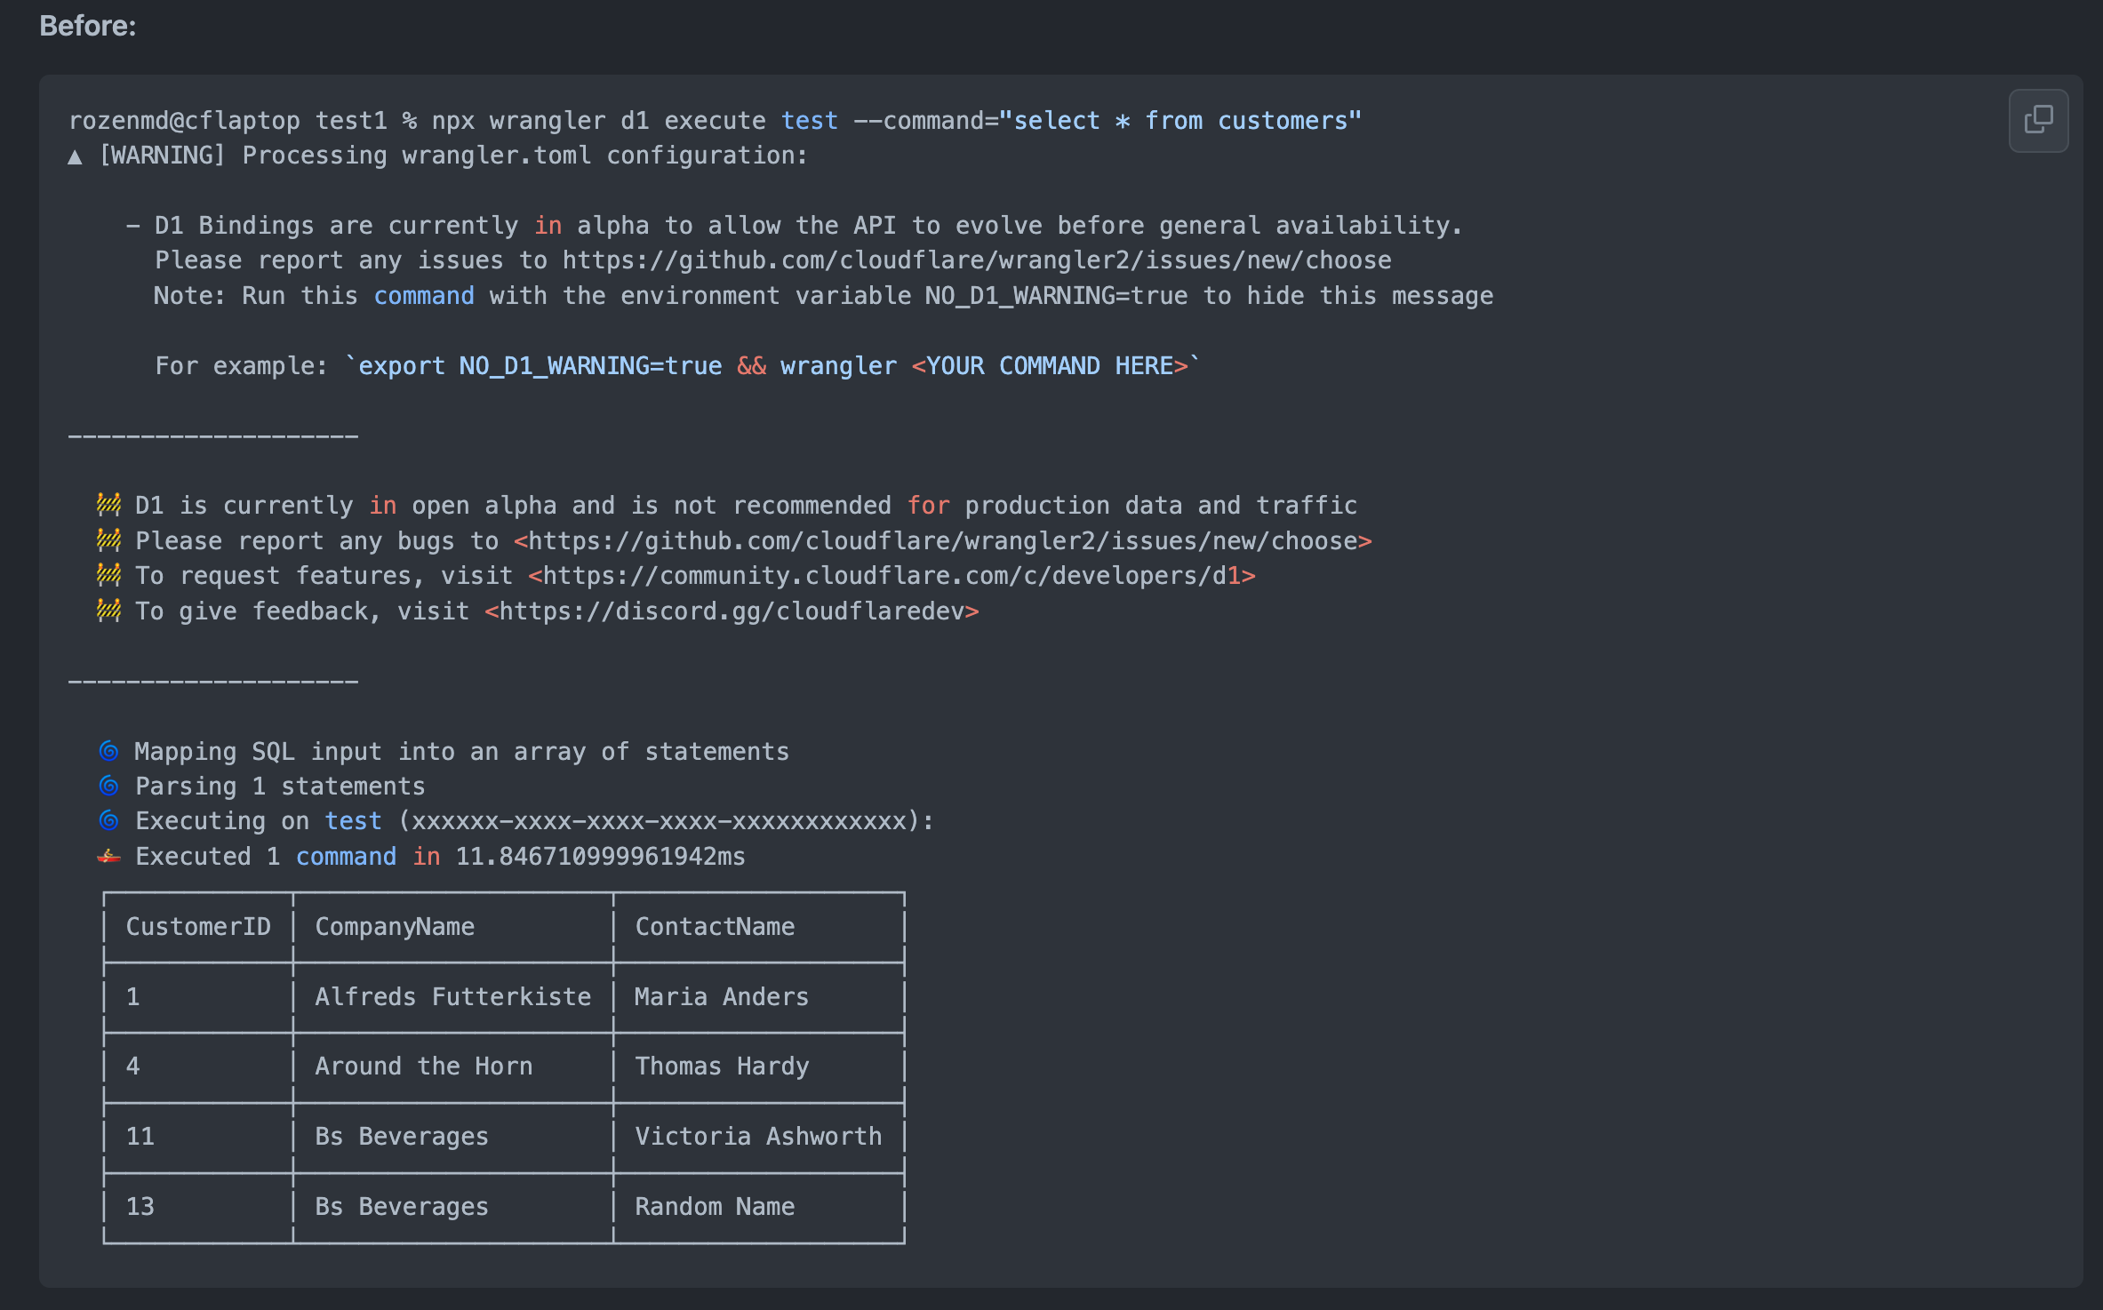The image size is (2103, 1310).
Task: Click construction emoji before 'D1 is currently'
Action: [108, 505]
